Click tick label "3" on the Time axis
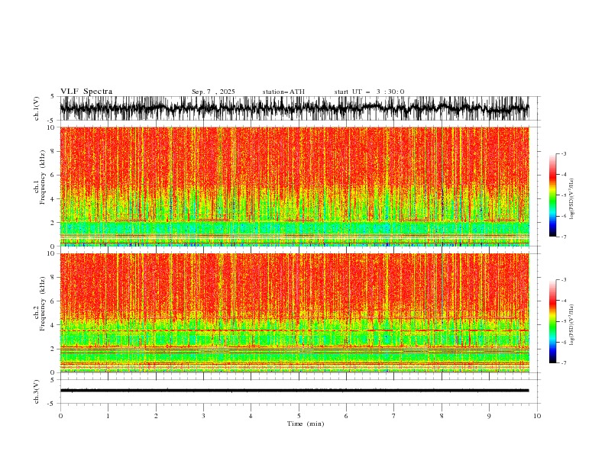The width and height of the screenshot is (605, 467). [203, 416]
